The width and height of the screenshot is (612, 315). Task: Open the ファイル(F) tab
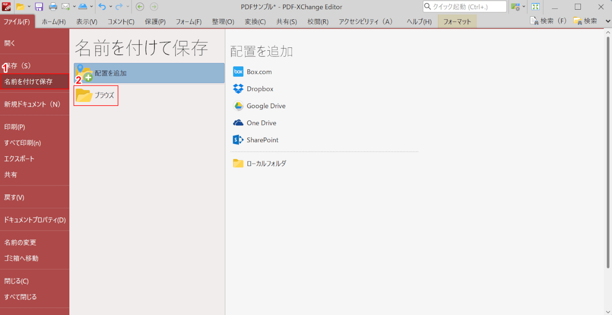17,21
